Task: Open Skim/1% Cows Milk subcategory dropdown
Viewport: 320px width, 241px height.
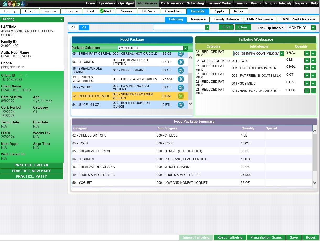Action: point(281,54)
